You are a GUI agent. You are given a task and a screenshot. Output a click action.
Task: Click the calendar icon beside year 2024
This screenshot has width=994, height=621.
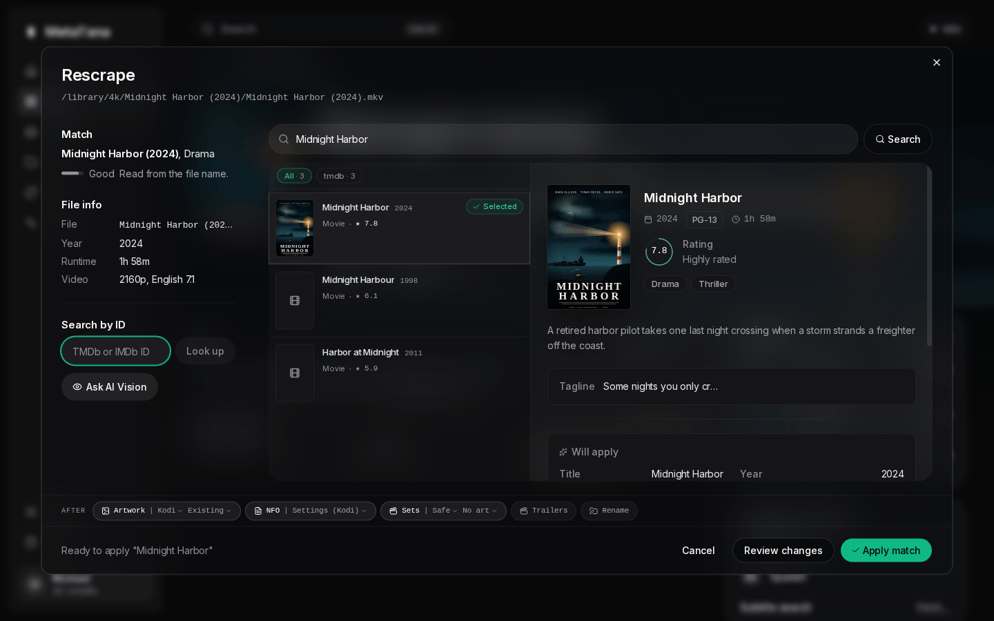click(648, 219)
